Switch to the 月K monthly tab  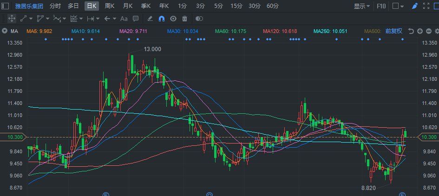click(128, 6)
